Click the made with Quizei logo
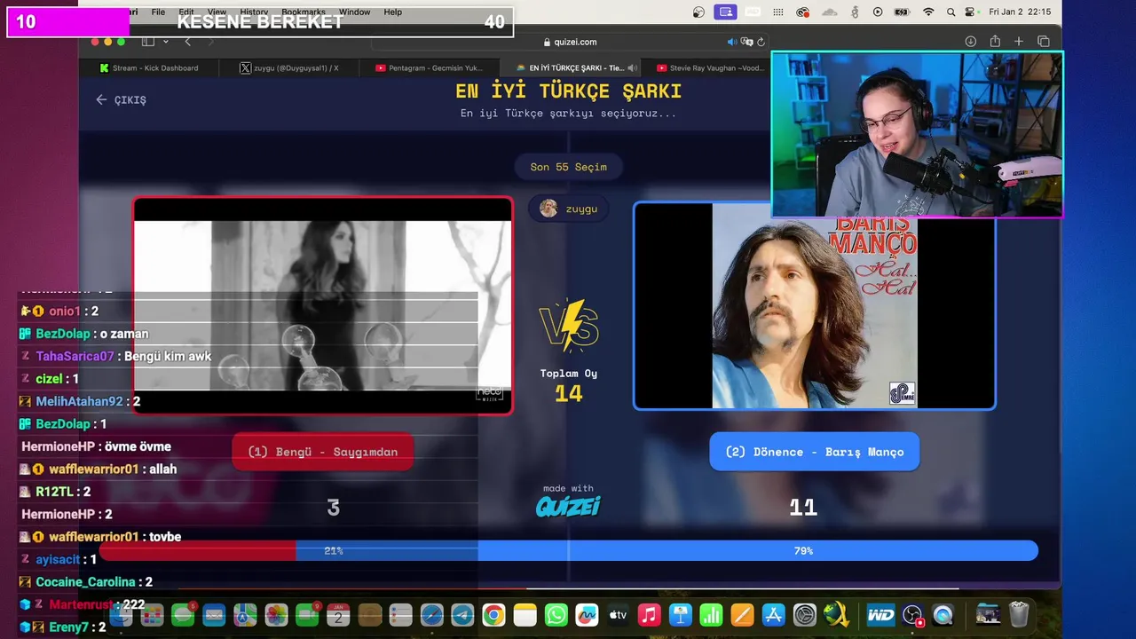 [x=568, y=501]
